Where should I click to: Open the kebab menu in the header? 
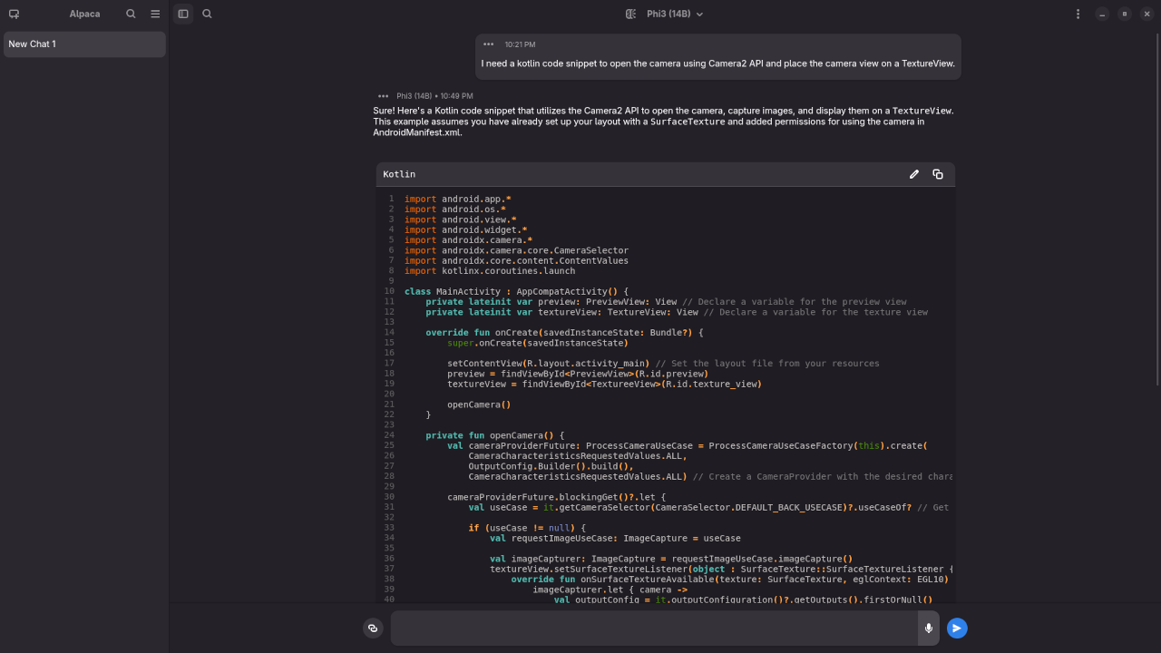(x=1078, y=14)
